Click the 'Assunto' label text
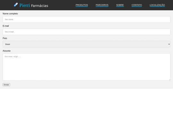Screen dimensions: 173x130 [x=7, y=51]
